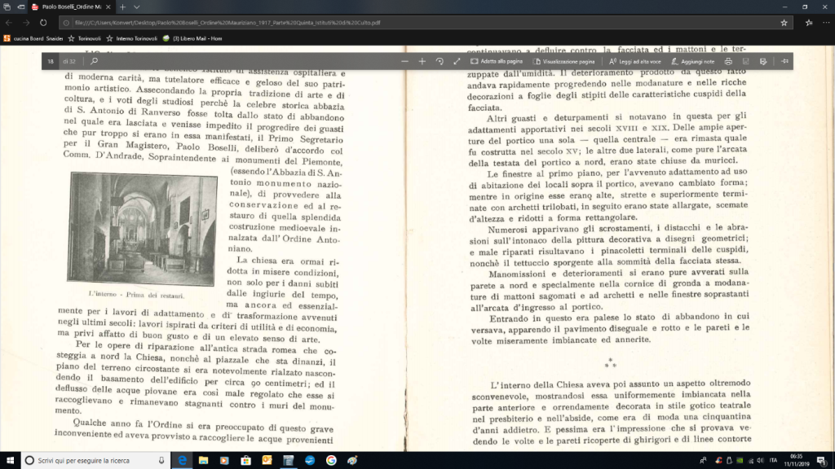Click Aggiungi note

coord(693,61)
